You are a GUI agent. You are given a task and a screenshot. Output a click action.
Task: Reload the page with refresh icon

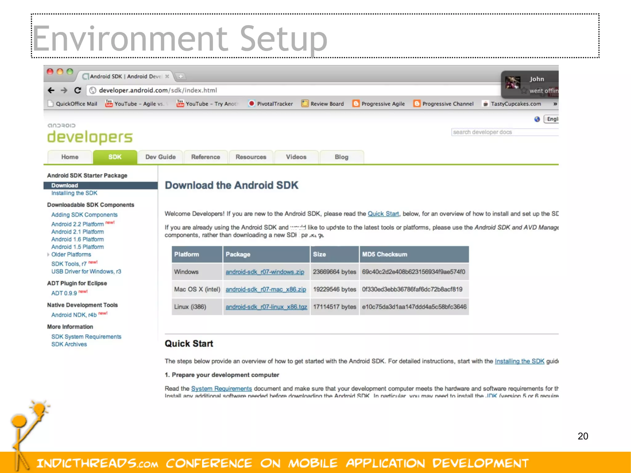click(x=78, y=90)
